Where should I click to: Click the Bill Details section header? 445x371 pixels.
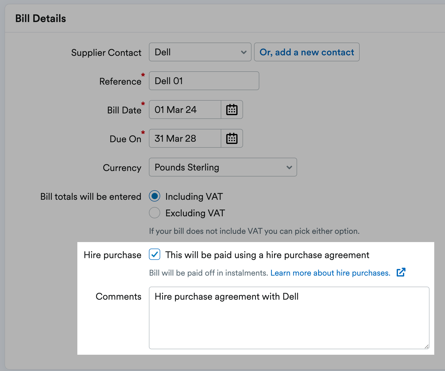pyautogui.click(x=41, y=18)
